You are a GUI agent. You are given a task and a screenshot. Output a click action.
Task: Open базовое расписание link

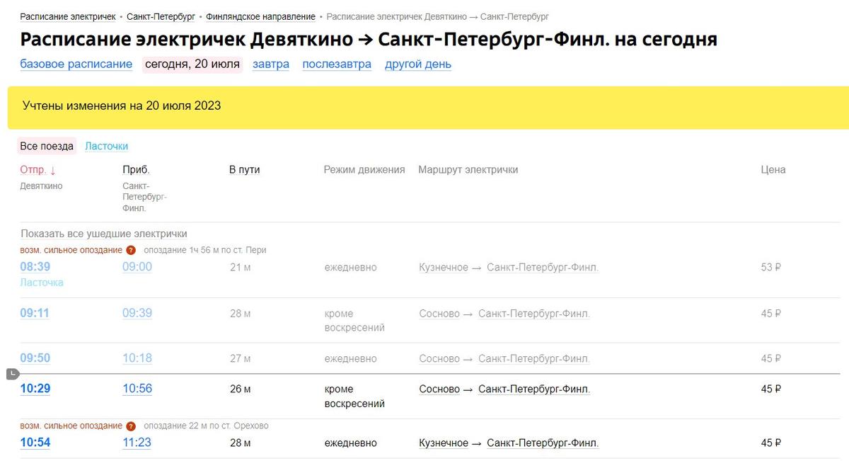(76, 64)
